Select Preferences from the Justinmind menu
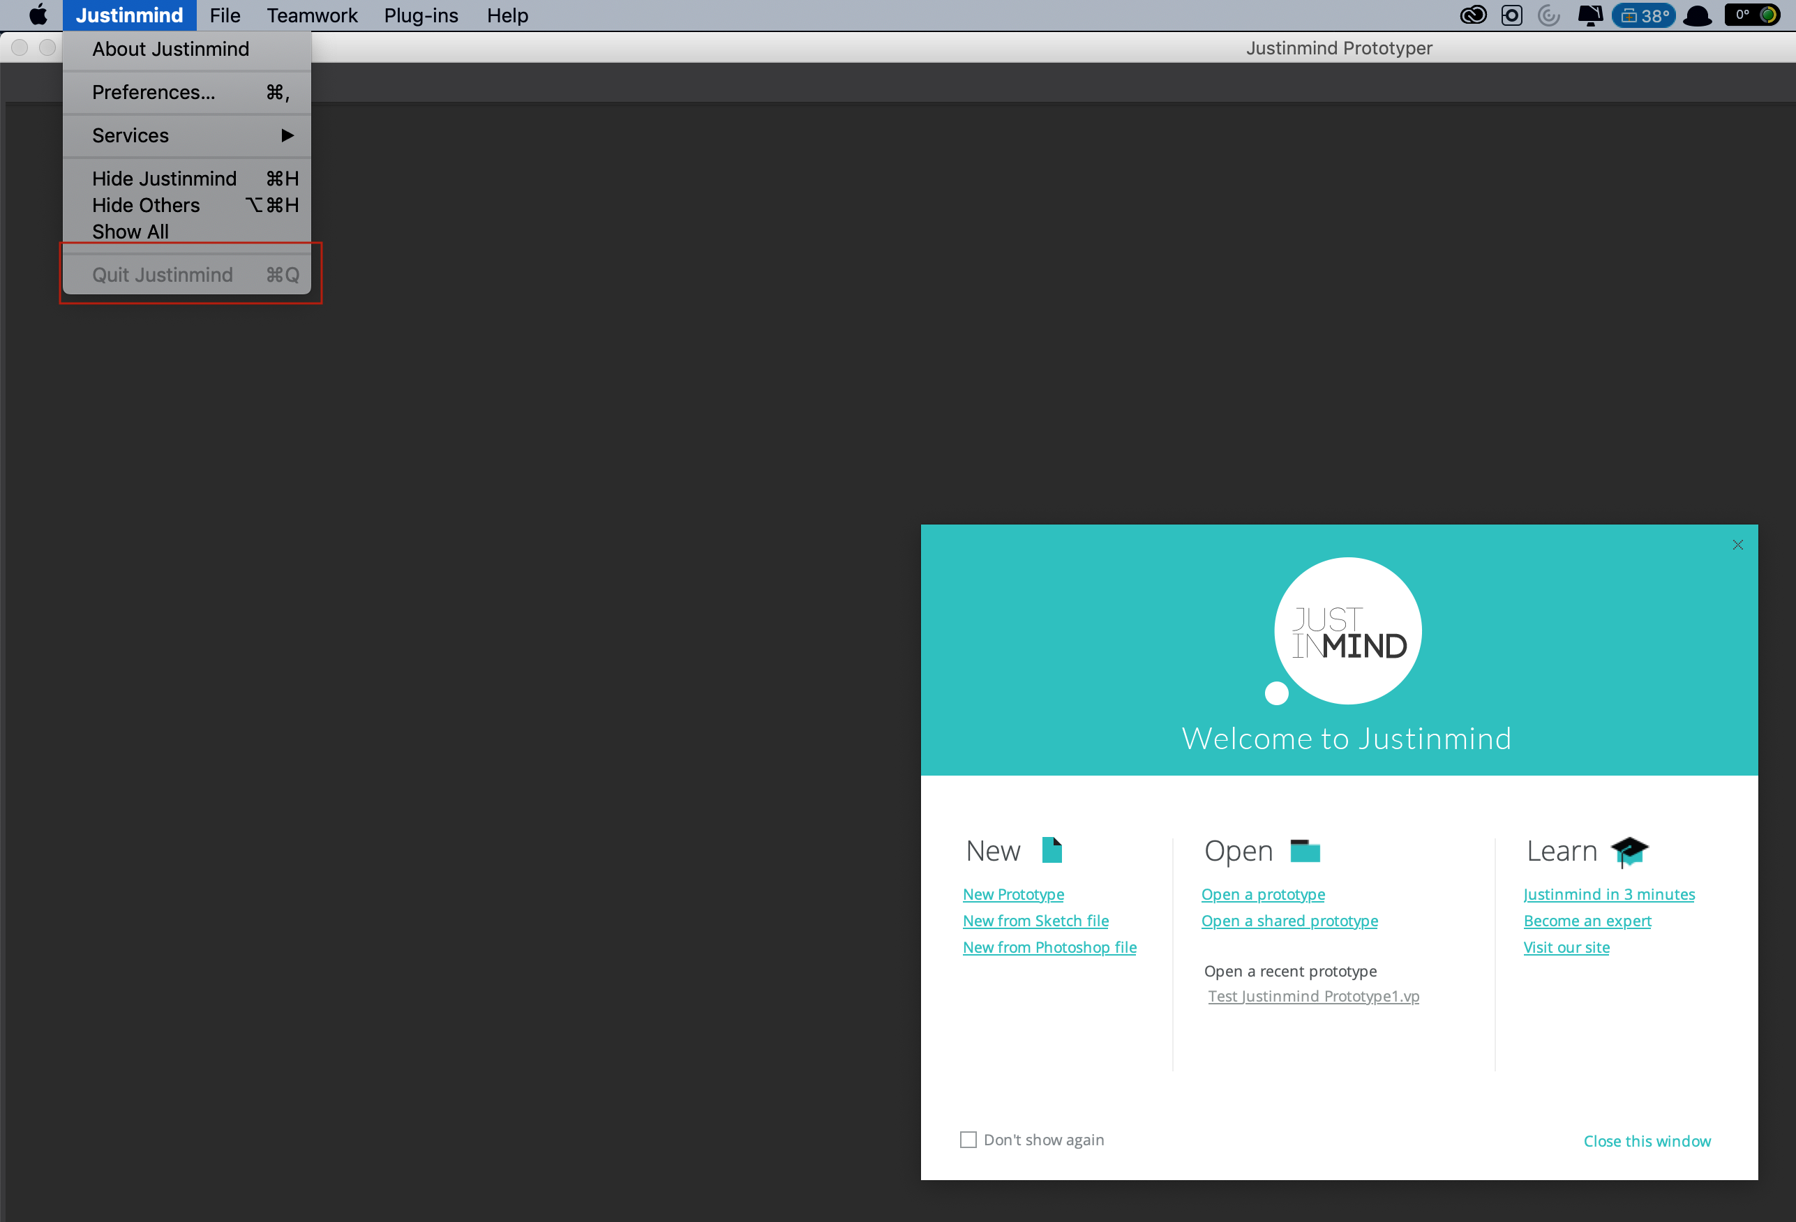 pyautogui.click(x=154, y=92)
